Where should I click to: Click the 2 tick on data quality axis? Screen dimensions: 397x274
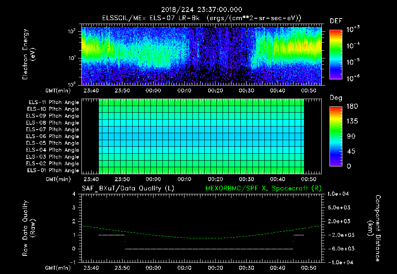[74, 221]
